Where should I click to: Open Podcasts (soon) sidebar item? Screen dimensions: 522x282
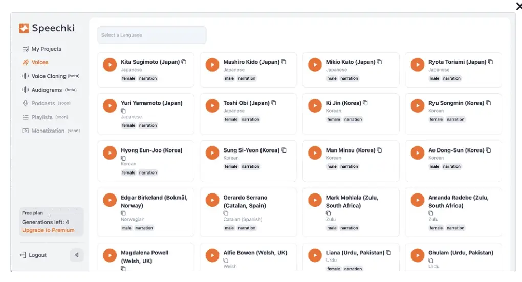(x=46, y=103)
